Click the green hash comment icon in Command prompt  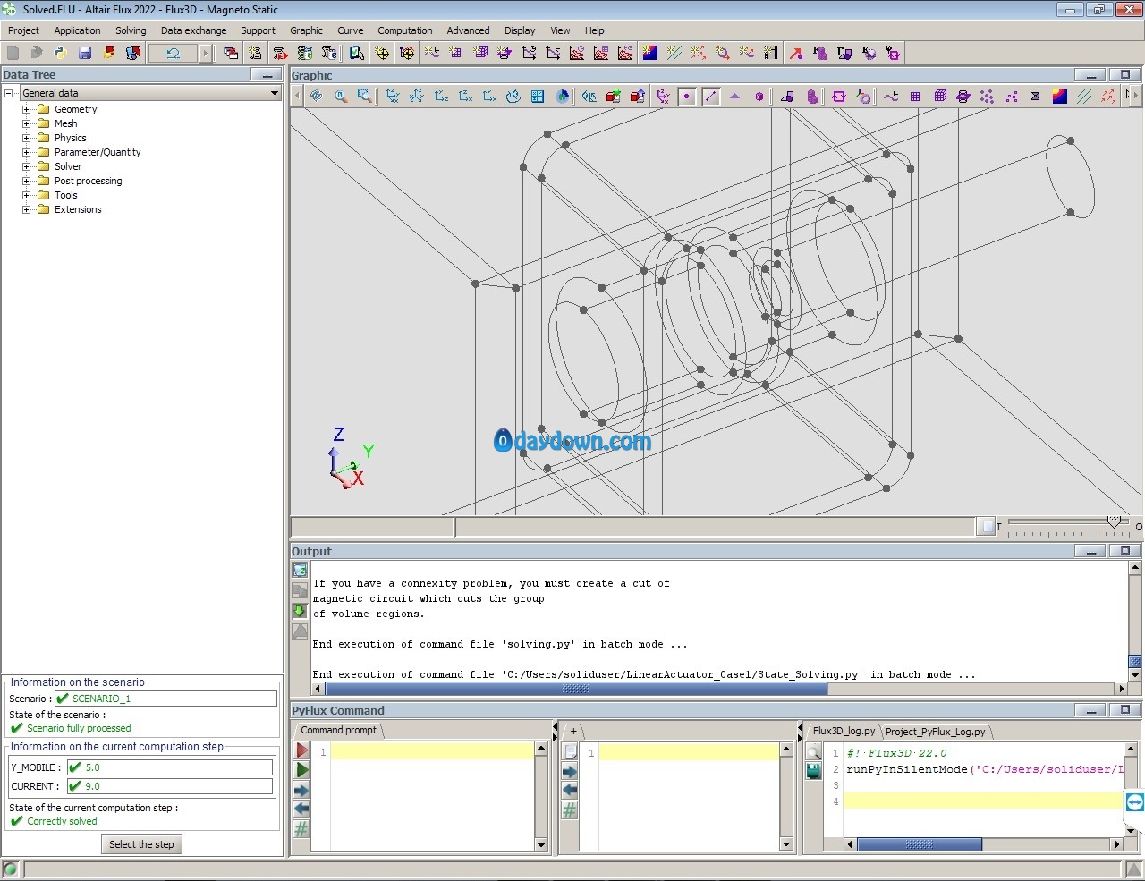301,829
